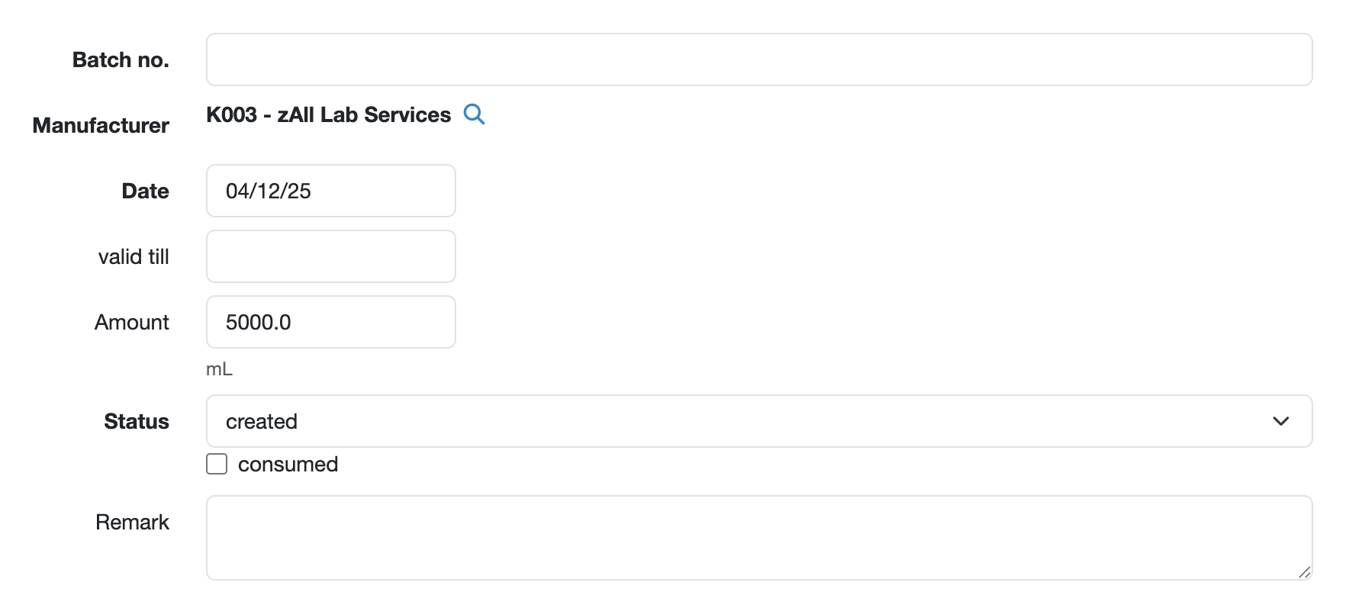Click the Status field label
The width and height of the screenshot is (1352, 592).
(x=136, y=421)
